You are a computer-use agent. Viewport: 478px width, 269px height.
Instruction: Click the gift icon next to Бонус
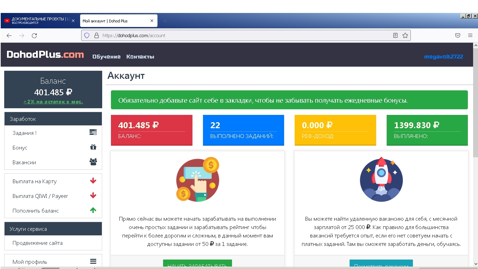(93, 147)
